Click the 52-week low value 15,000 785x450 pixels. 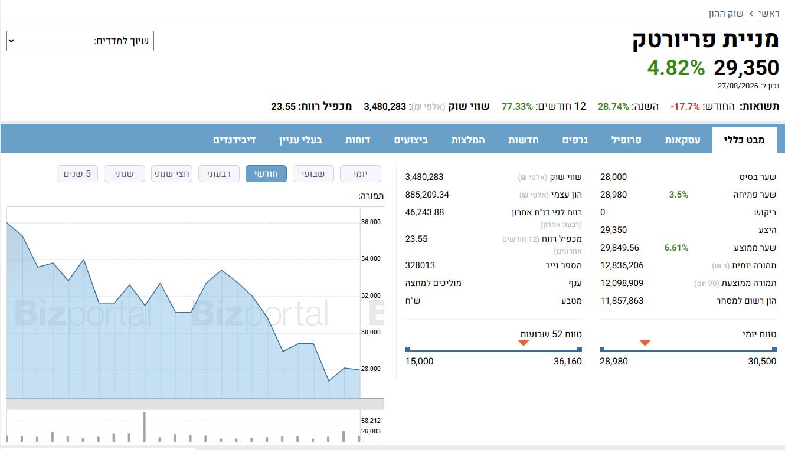click(x=420, y=362)
